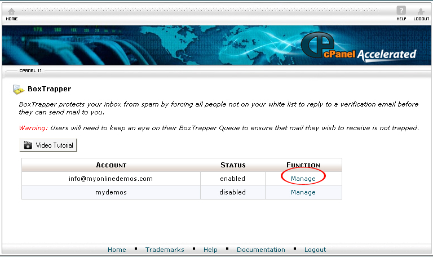The width and height of the screenshot is (433, 257).
Task: Click the HELP text label in top bar
Action: pos(401,19)
